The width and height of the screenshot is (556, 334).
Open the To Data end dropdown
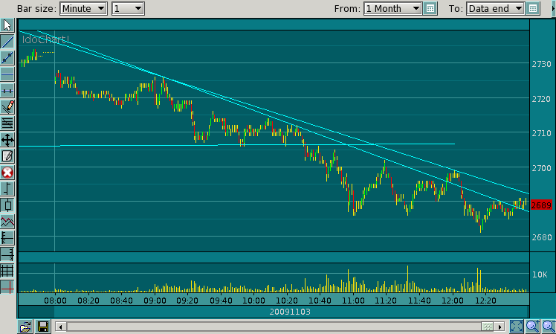[495, 8]
